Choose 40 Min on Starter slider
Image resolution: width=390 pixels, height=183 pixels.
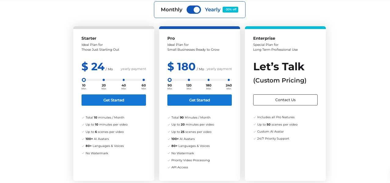click(x=124, y=80)
